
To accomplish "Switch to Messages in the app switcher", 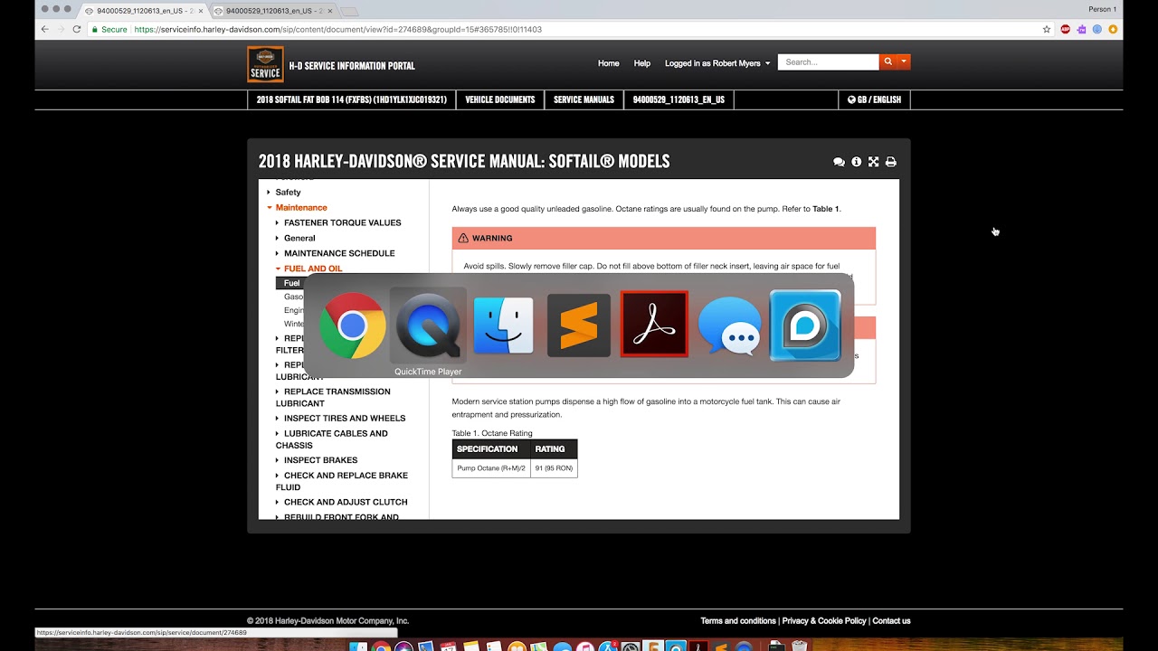I will 729,325.
